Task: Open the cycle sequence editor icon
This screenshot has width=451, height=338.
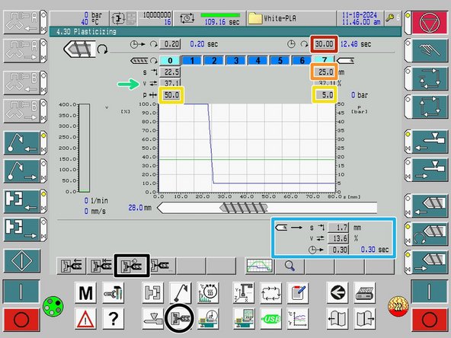Action: click(270, 292)
